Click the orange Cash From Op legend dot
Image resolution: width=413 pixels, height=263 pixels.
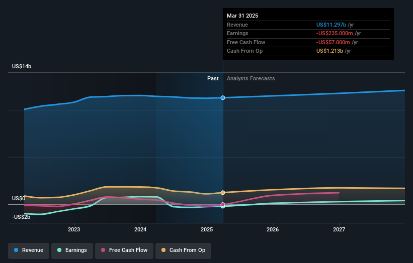(x=163, y=250)
